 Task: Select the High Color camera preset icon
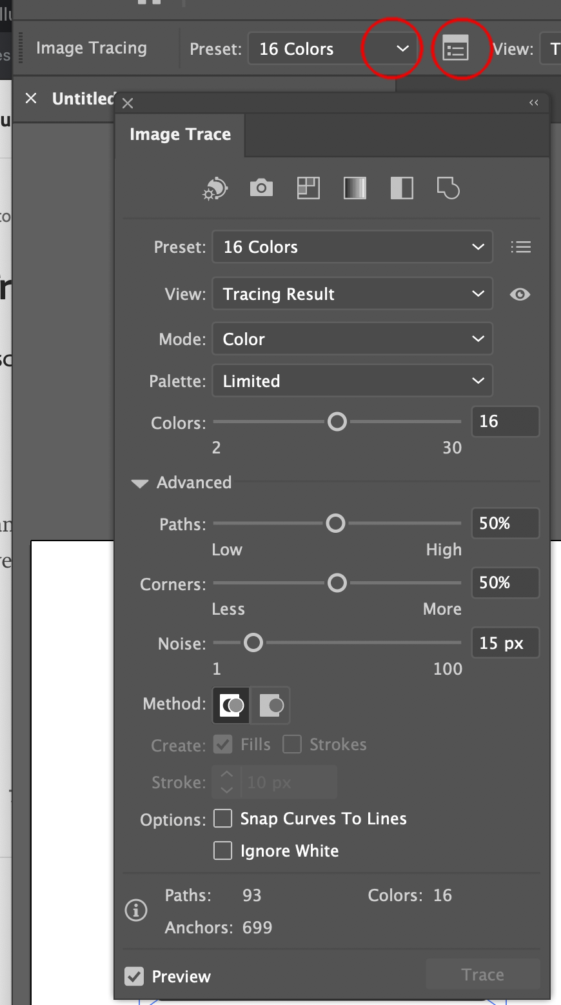point(261,188)
